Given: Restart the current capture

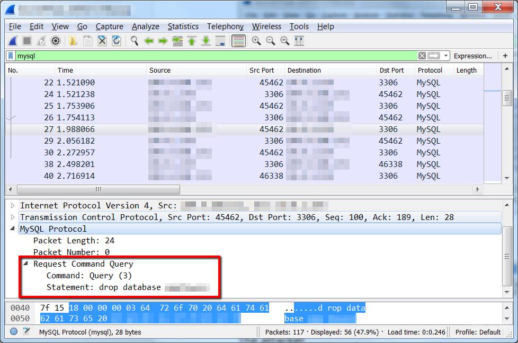Looking at the screenshot, I should pyautogui.click(x=41, y=41).
